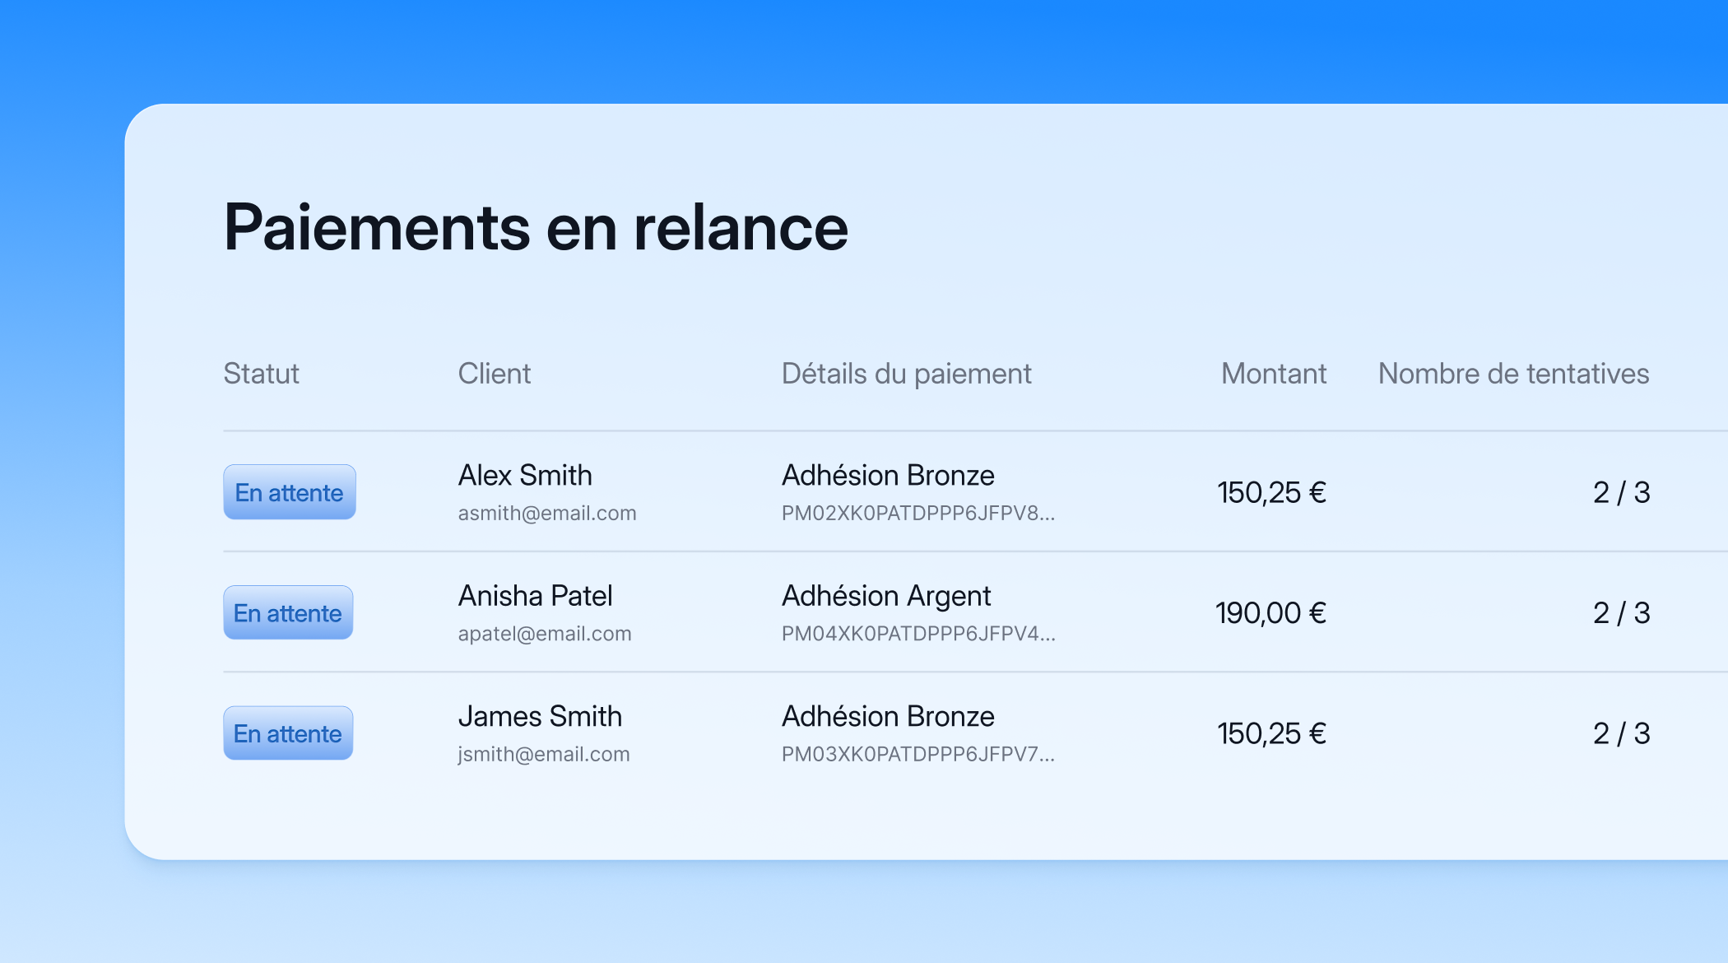Click the En attente badge for Alex Smith
1728x963 pixels.
point(290,492)
